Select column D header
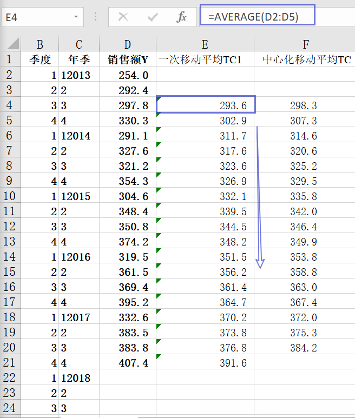The image size is (355, 418). click(128, 44)
